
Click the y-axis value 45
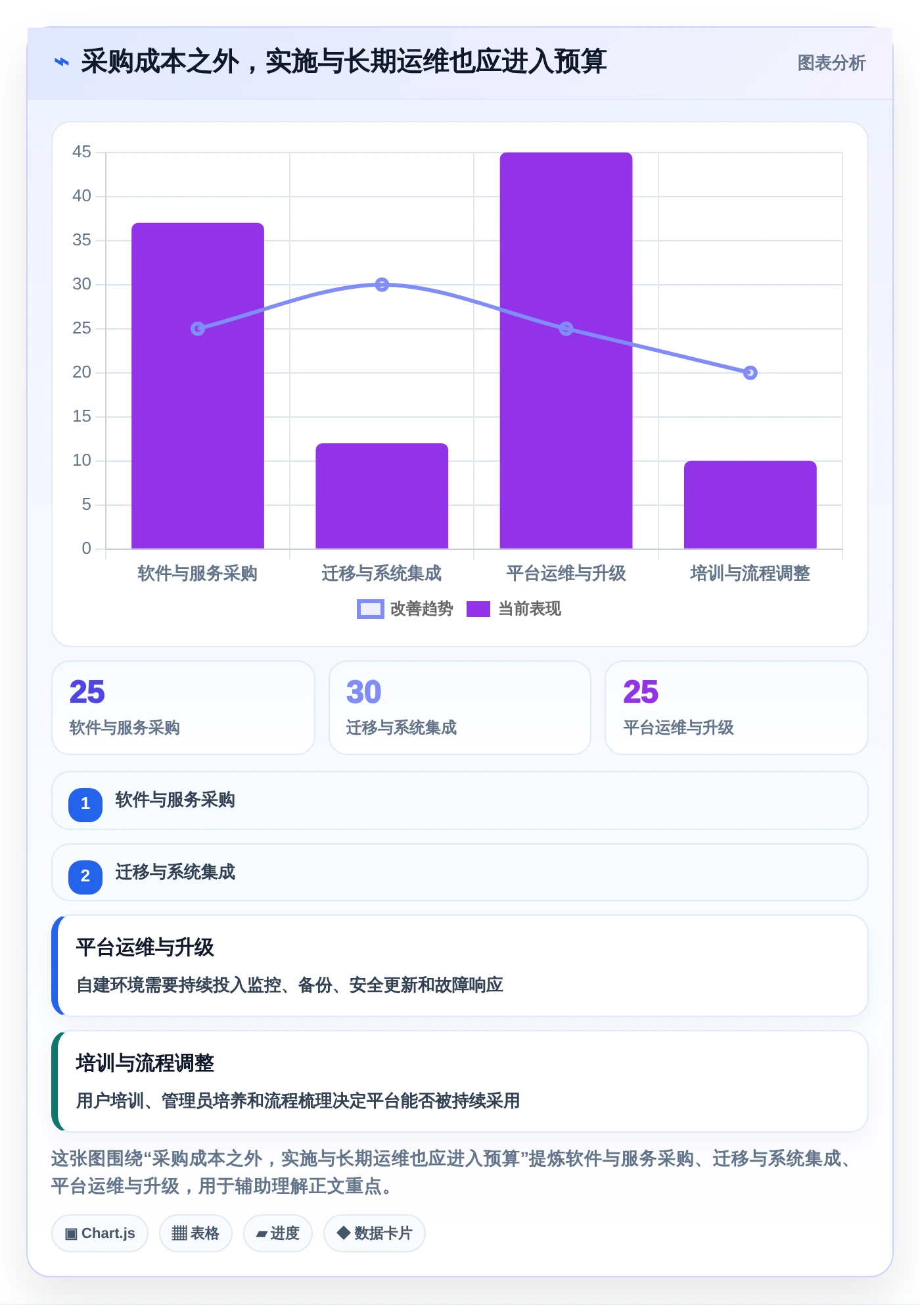click(82, 152)
